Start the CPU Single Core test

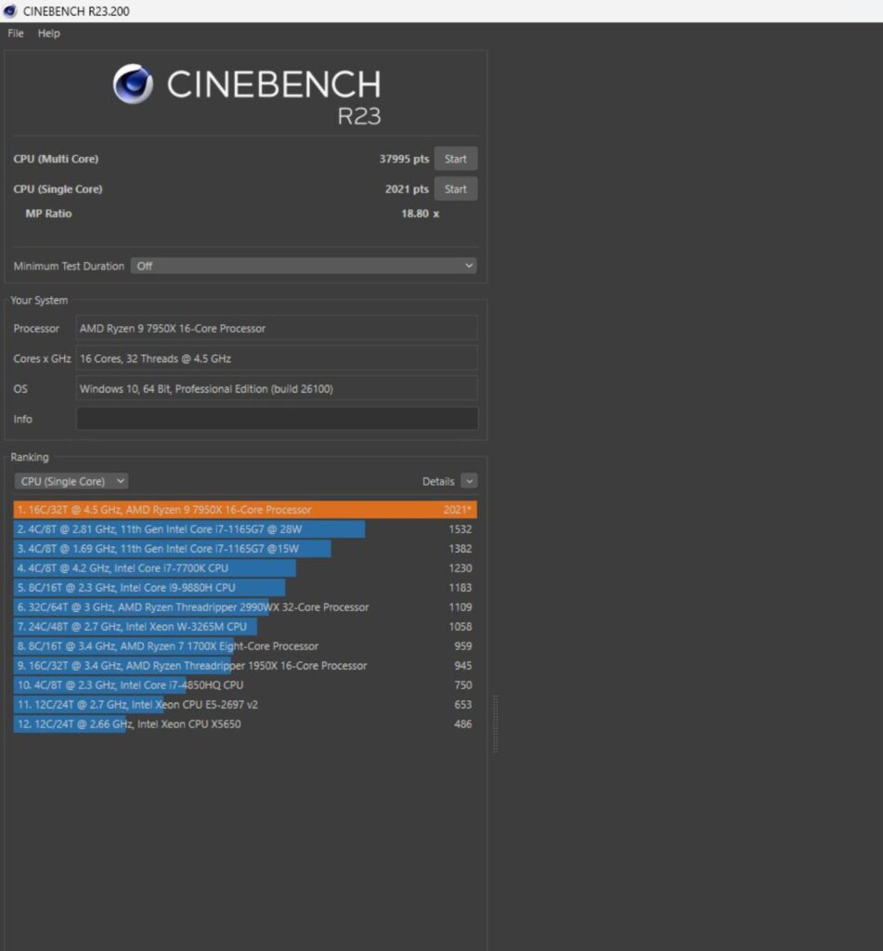point(456,189)
